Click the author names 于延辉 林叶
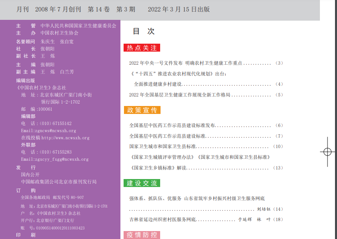The height and width of the screenshot is (239, 337). pyautogui.click(x=254, y=220)
